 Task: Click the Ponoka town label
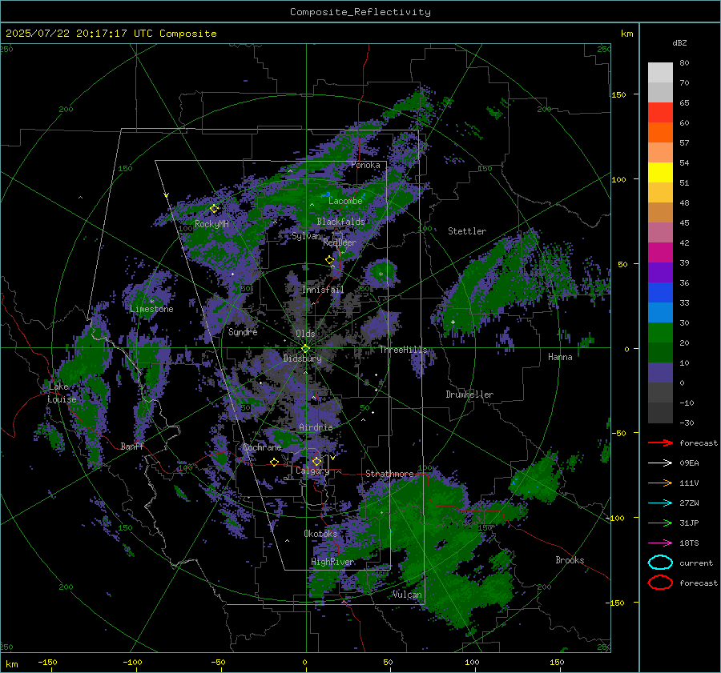coord(365,165)
